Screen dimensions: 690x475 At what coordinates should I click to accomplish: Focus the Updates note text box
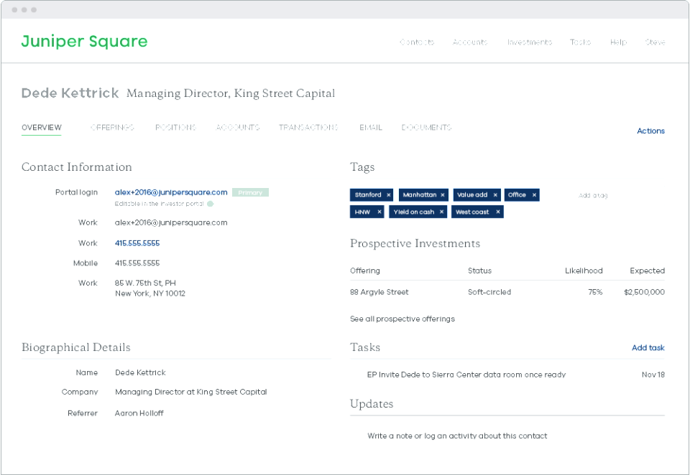(507, 439)
